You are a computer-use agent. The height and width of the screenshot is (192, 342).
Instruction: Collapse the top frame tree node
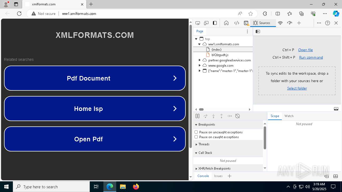tap(196, 39)
